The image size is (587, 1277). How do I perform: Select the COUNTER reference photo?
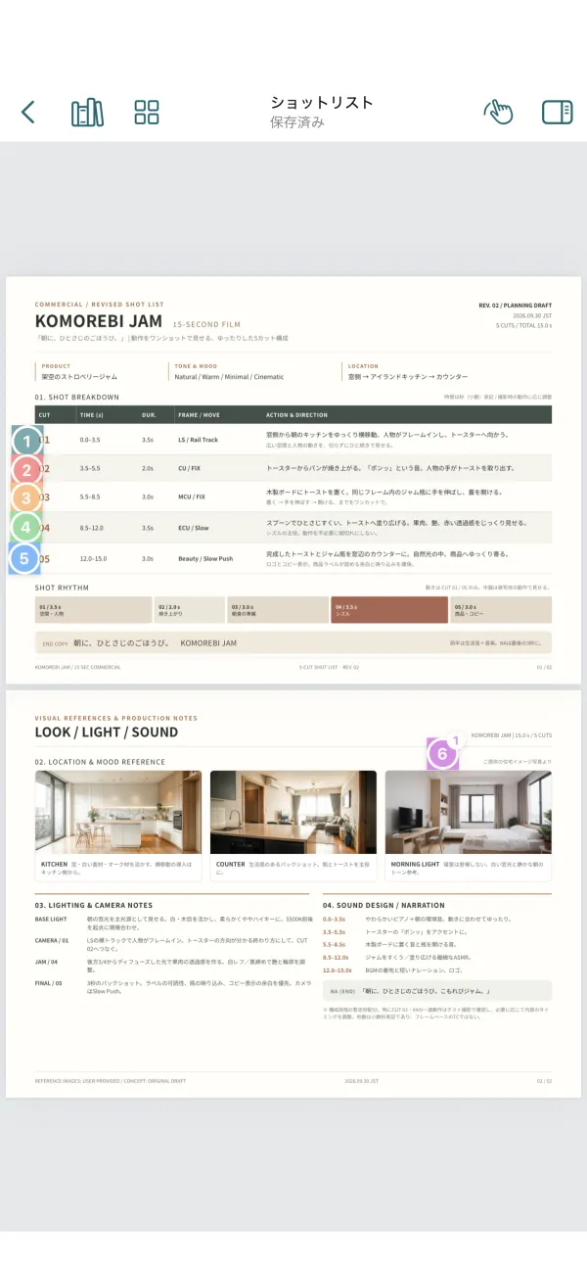(x=293, y=812)
